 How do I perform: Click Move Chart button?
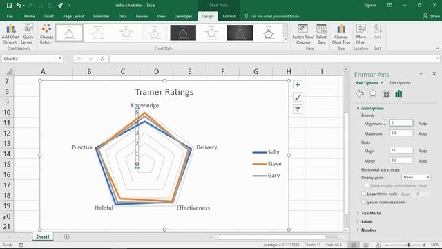pos(361,34)
